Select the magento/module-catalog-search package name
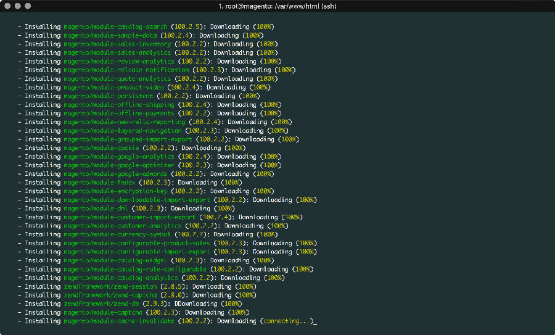 tap(116, 27)
